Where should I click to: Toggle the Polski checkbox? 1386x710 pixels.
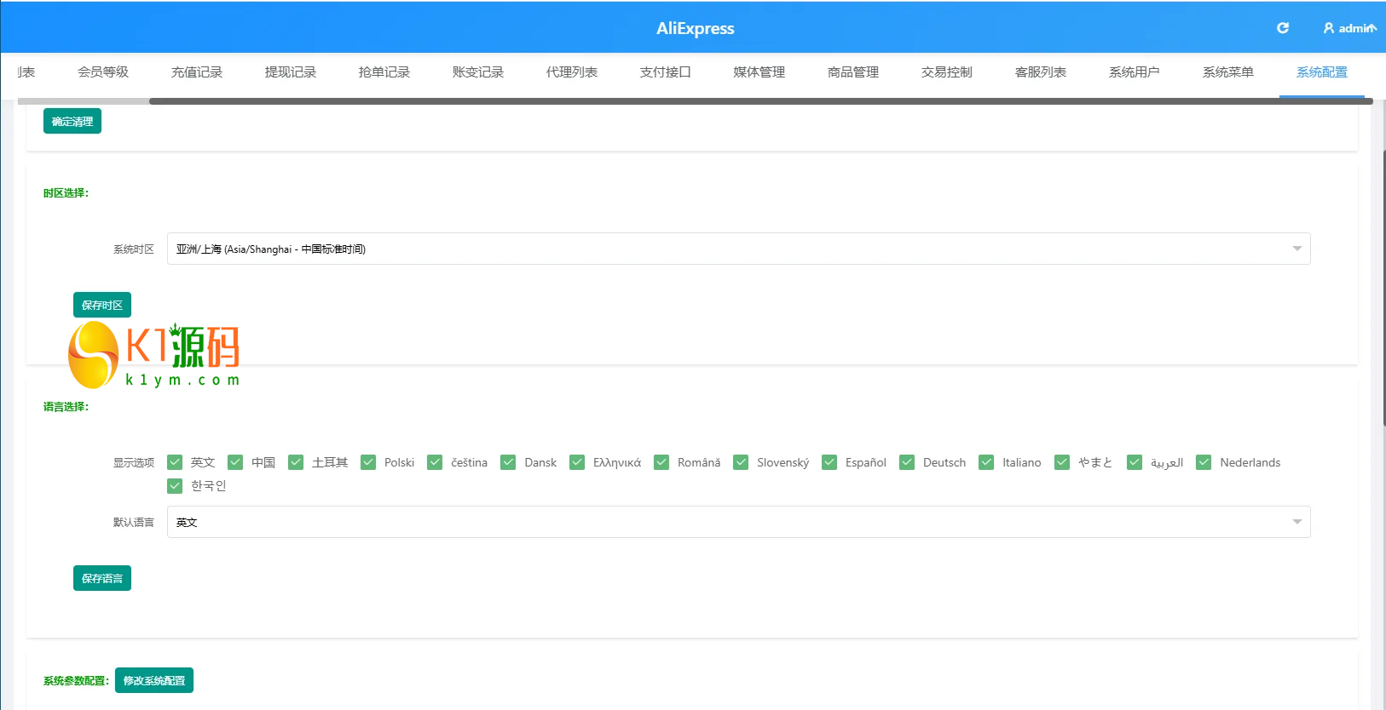tap(368, 462)
